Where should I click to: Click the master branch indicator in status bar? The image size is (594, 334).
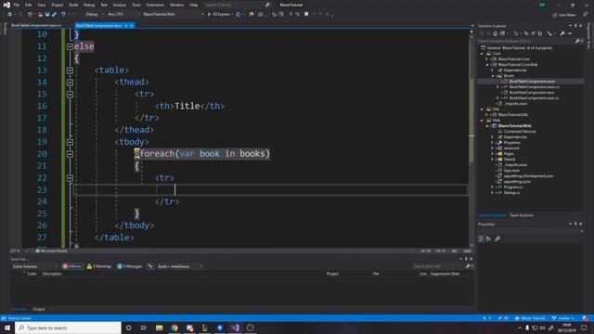tap(562, 318)
